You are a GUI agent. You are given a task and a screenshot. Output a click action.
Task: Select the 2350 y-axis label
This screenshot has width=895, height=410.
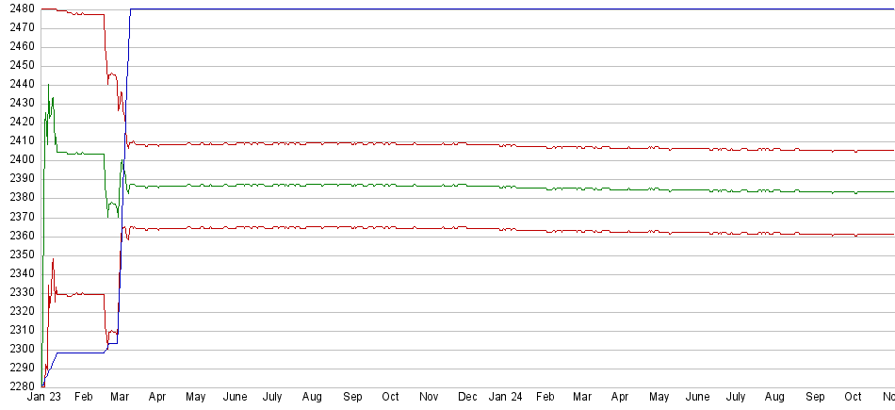[x=19, y=254]
